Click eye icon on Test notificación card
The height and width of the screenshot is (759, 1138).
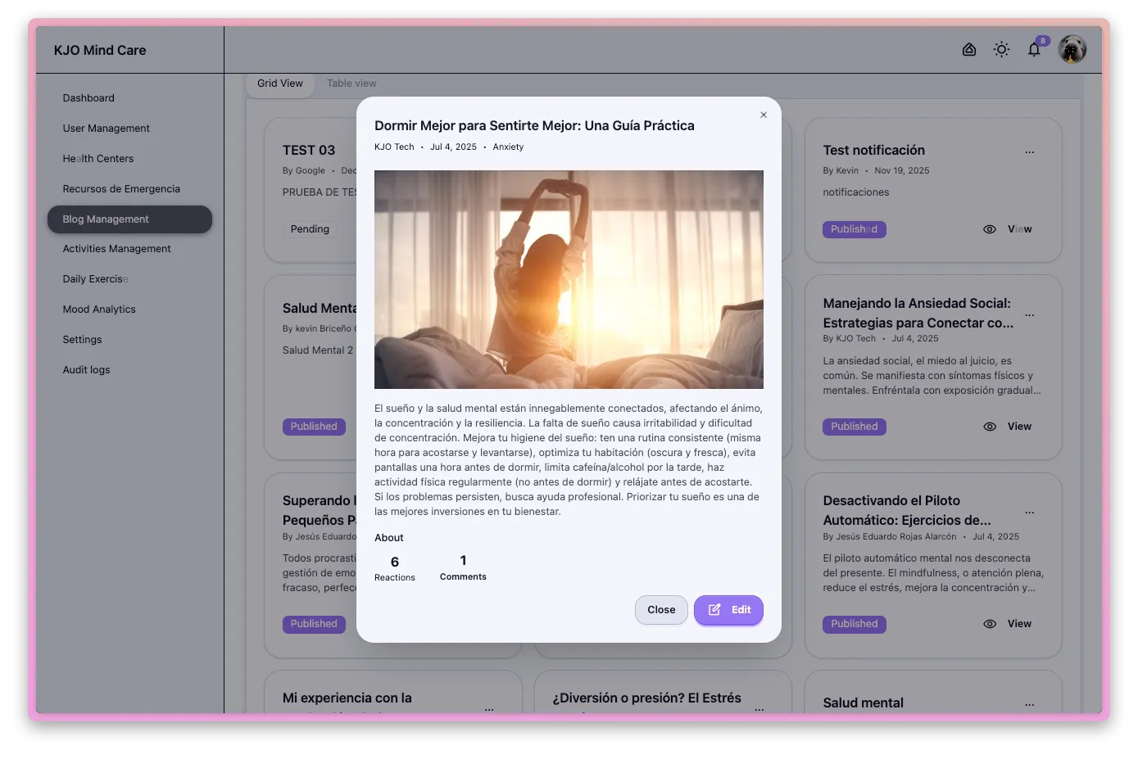(x=989, y=229)
